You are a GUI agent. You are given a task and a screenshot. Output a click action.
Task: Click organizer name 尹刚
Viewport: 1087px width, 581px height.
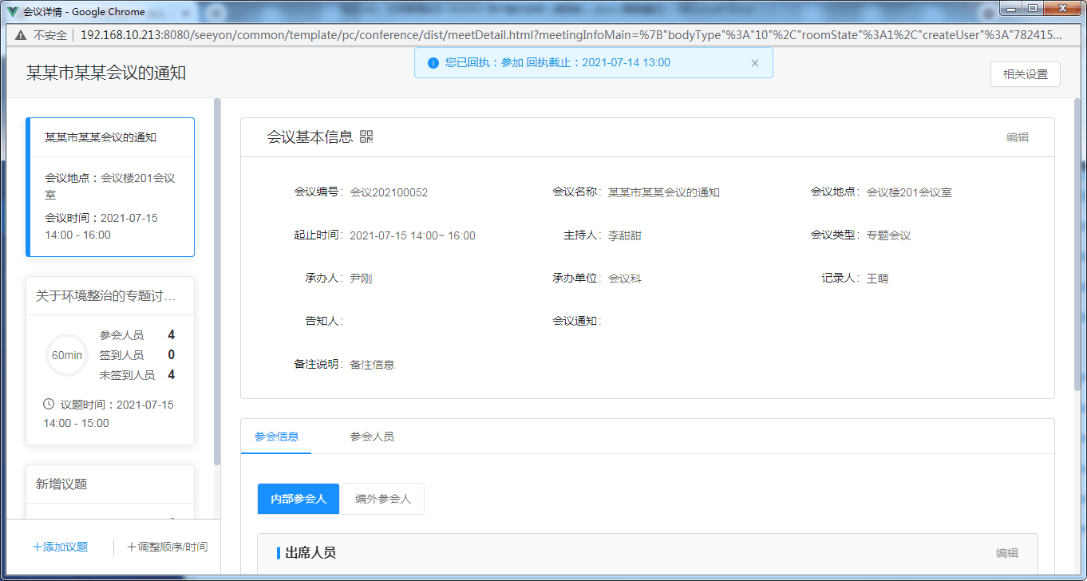click(361, 279)
